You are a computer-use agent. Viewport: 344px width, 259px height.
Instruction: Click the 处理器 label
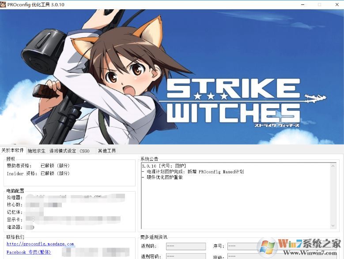pyautogui.click(x=15, y=197)
